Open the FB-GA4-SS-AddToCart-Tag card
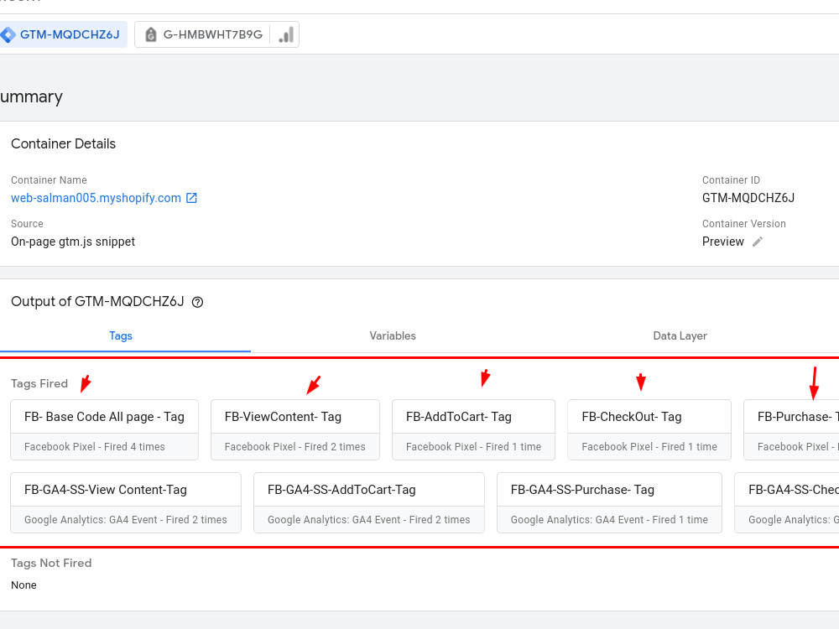Image resolution: width=839 pixels, height=629 pixels. 369,502
